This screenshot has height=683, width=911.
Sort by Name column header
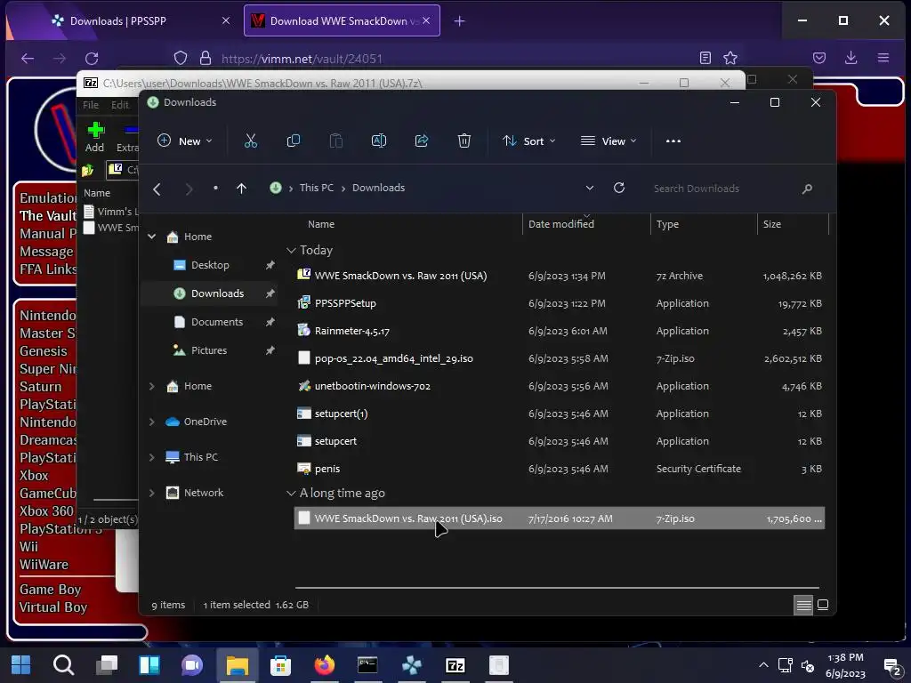(321, 224)
